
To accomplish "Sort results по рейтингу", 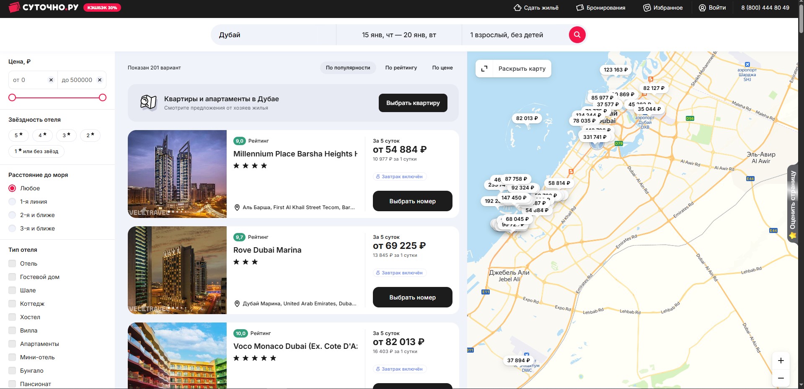I will coord(401,68).
